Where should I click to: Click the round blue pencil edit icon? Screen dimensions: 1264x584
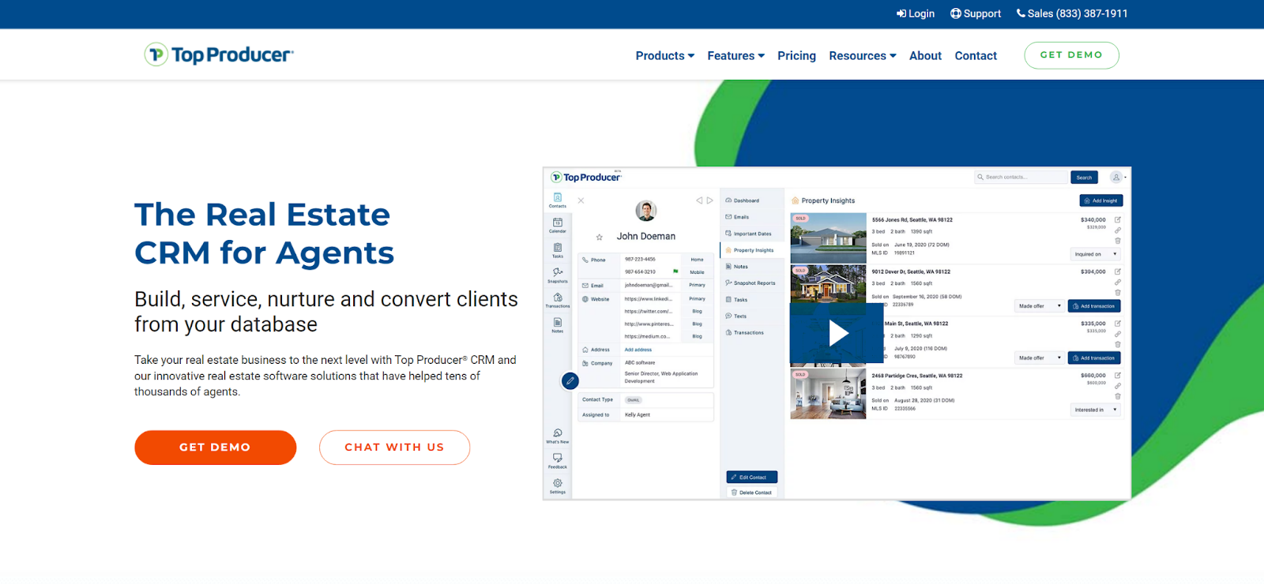(x=570, y=380)
